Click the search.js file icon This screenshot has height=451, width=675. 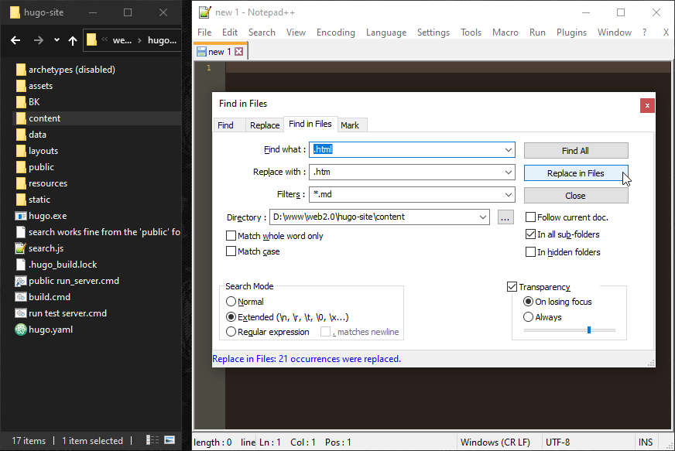[21, 248]
